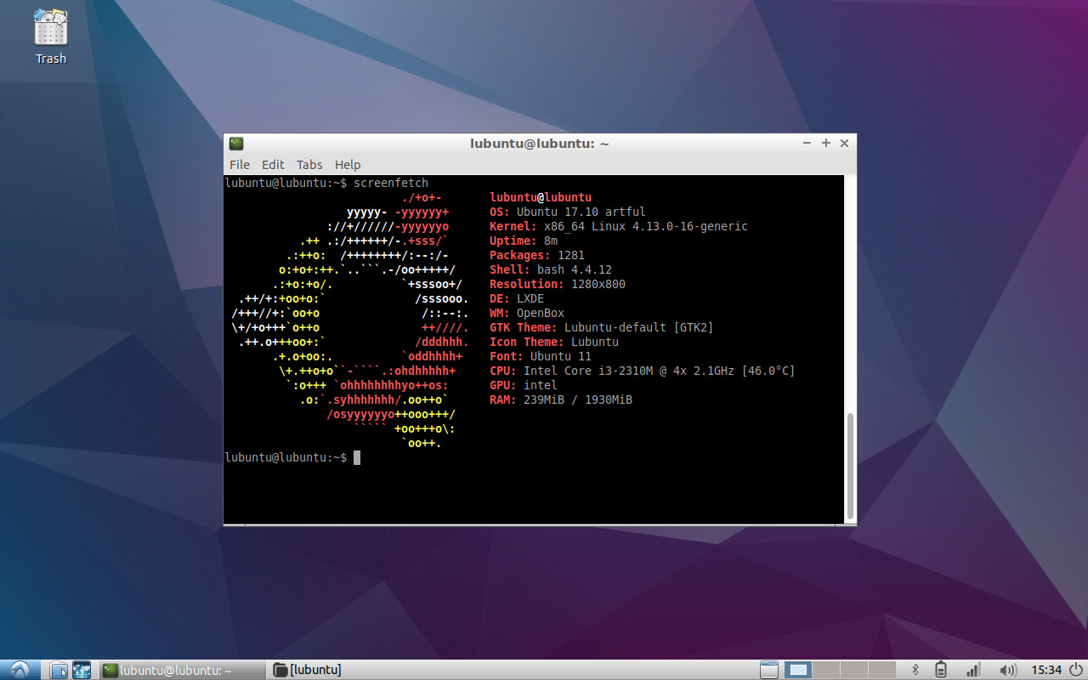Switch to the second desktop in the pager
The height and width of the screenshot is (680, 1088).
[825, 670]
